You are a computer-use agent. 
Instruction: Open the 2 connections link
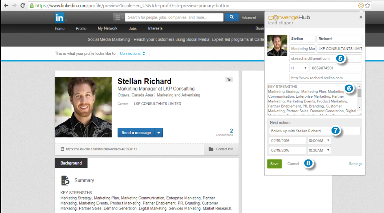[225, 132]
